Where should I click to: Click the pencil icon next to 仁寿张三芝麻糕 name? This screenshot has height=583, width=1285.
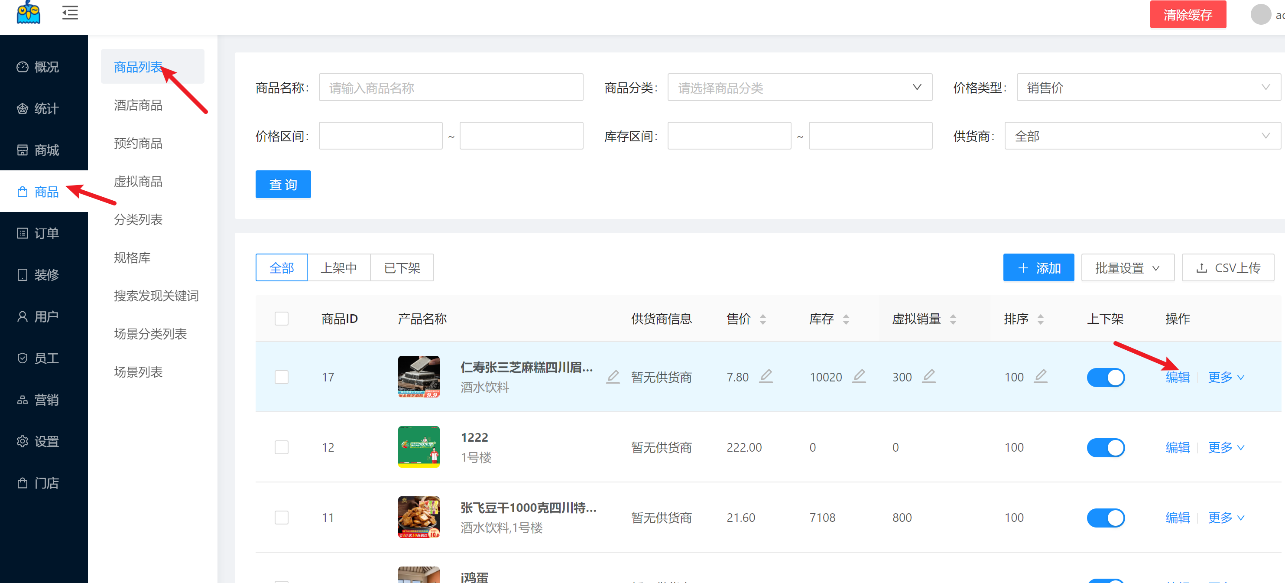click(613, 376)
